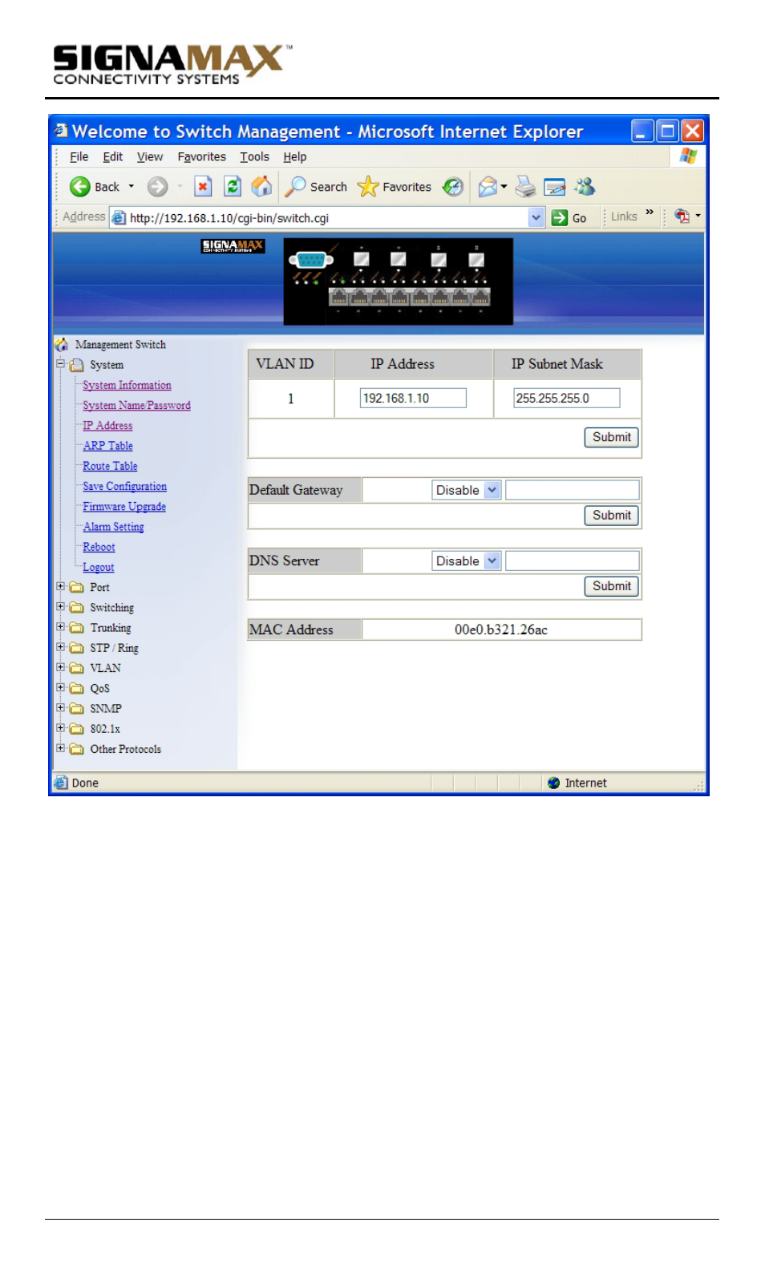
Task: Expand the Other Protocols tree node
Action: [x=60, y=748]
